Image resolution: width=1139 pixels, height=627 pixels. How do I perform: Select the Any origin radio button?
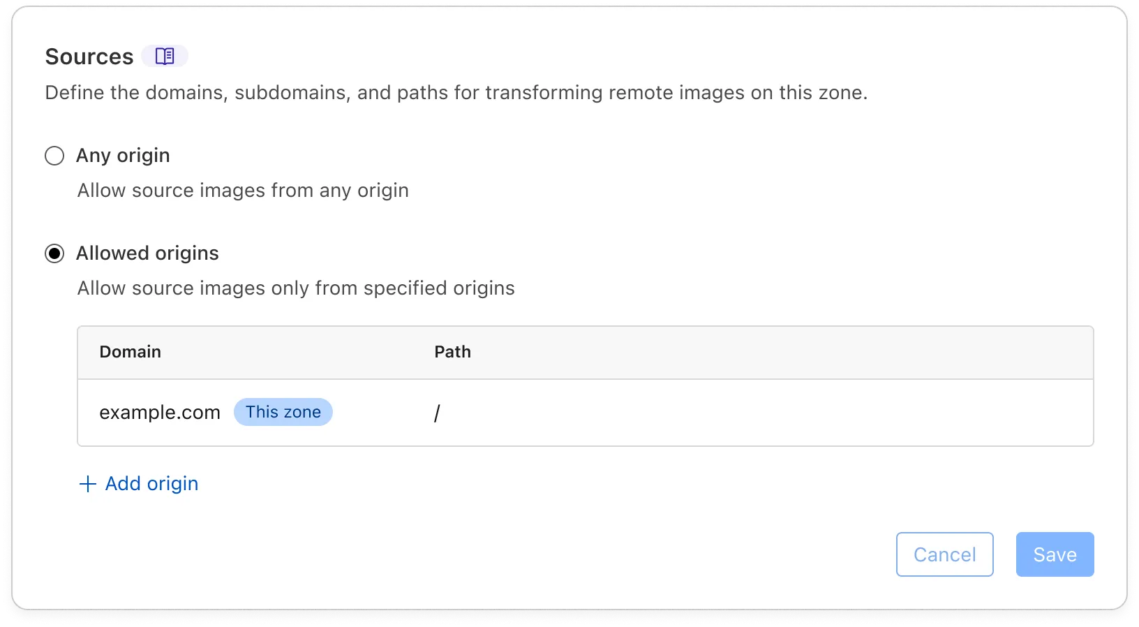[x=54, y=156]
